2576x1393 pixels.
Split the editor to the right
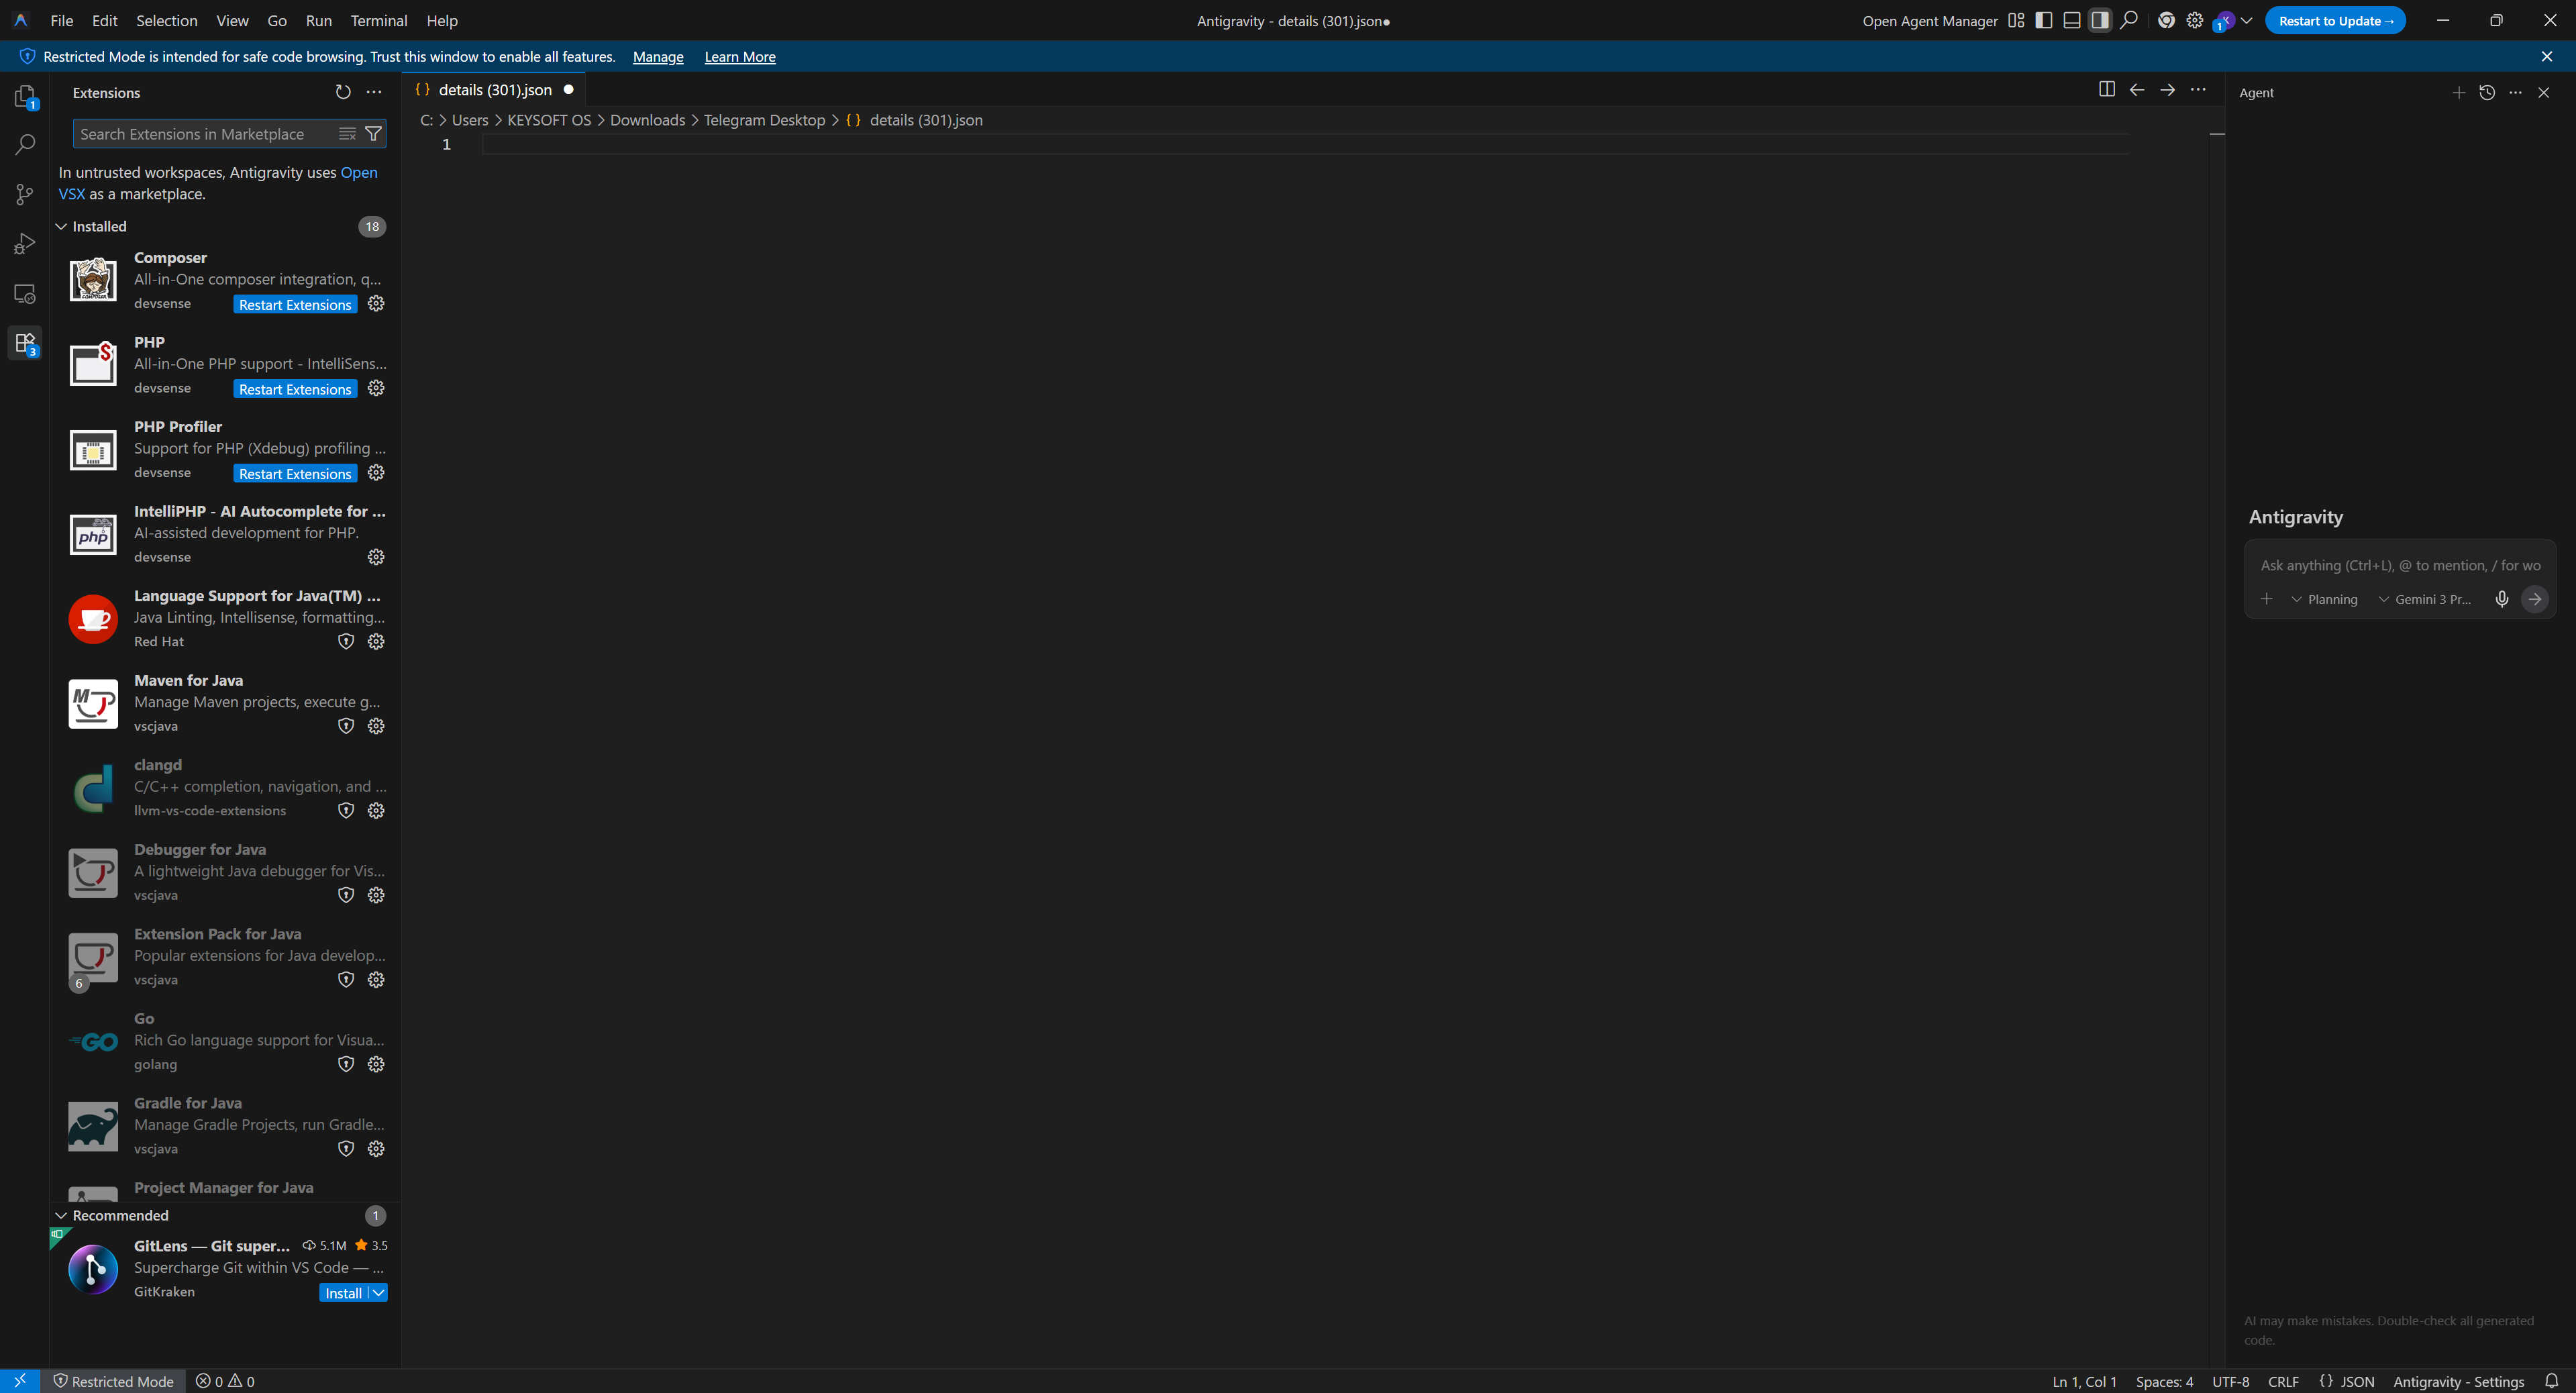2107,90
